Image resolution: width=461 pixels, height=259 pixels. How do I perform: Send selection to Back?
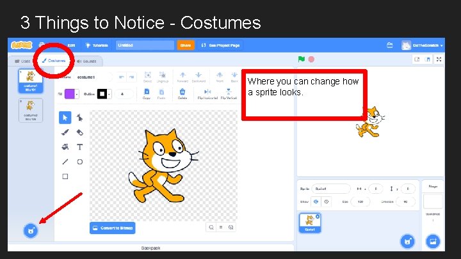234,77
